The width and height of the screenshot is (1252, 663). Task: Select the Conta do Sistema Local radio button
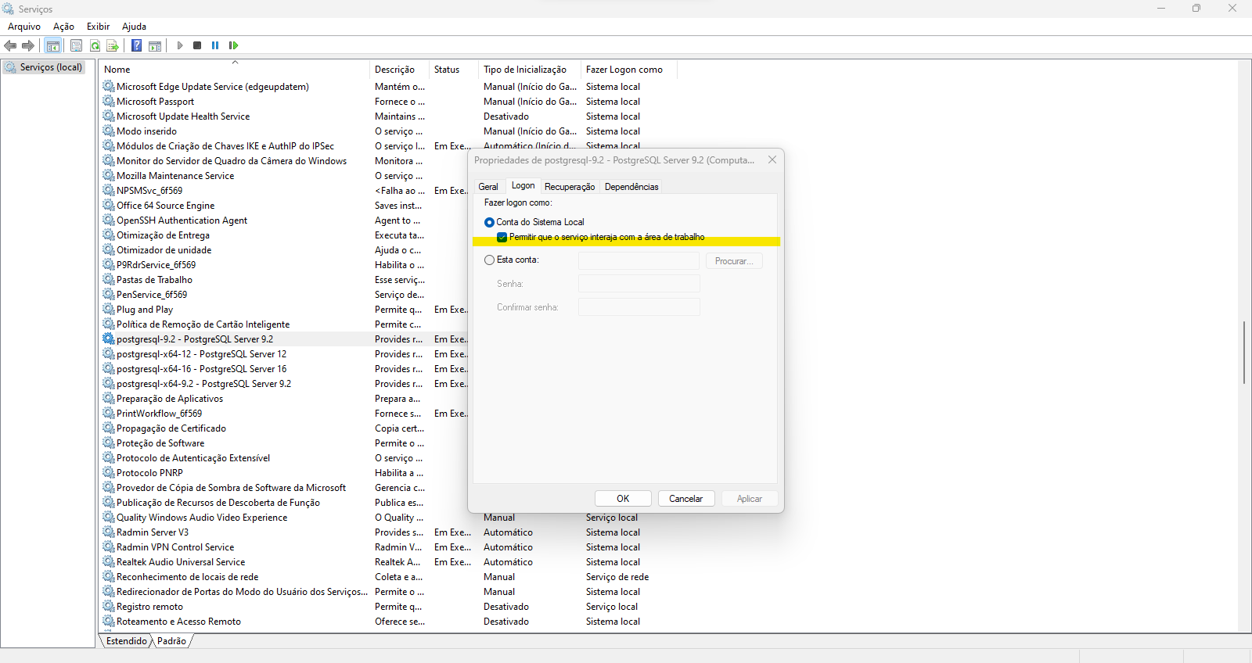tap(489, 222)
